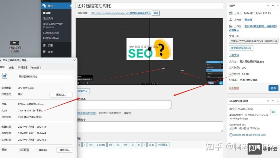
Task: Click filename field in properties dialog
Action: (x=45, y=76)
